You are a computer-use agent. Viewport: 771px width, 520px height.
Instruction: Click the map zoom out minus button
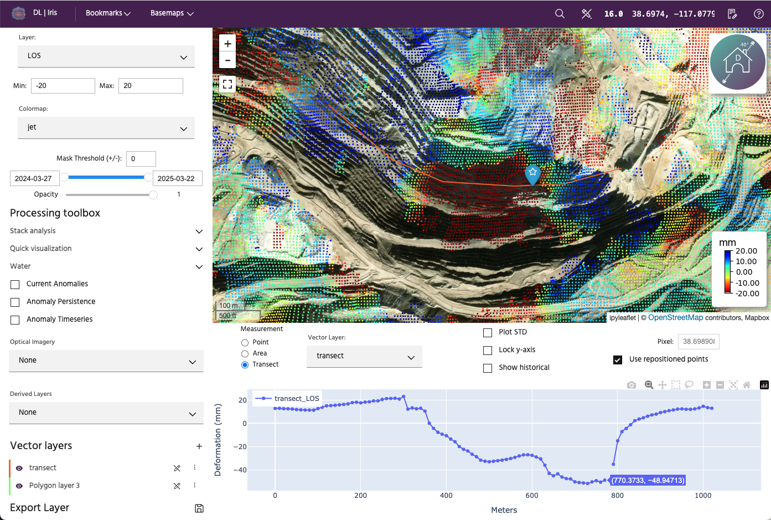click(227, 60)
